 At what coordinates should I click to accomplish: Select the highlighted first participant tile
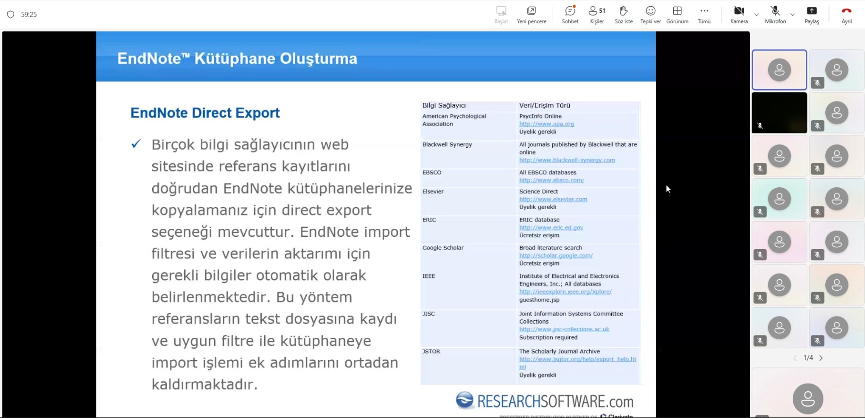(779, 70)
